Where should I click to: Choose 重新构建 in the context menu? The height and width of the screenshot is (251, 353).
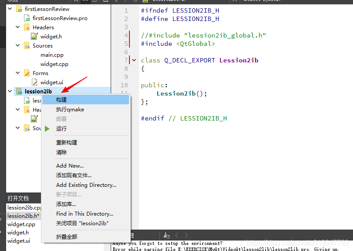(85, 143)
